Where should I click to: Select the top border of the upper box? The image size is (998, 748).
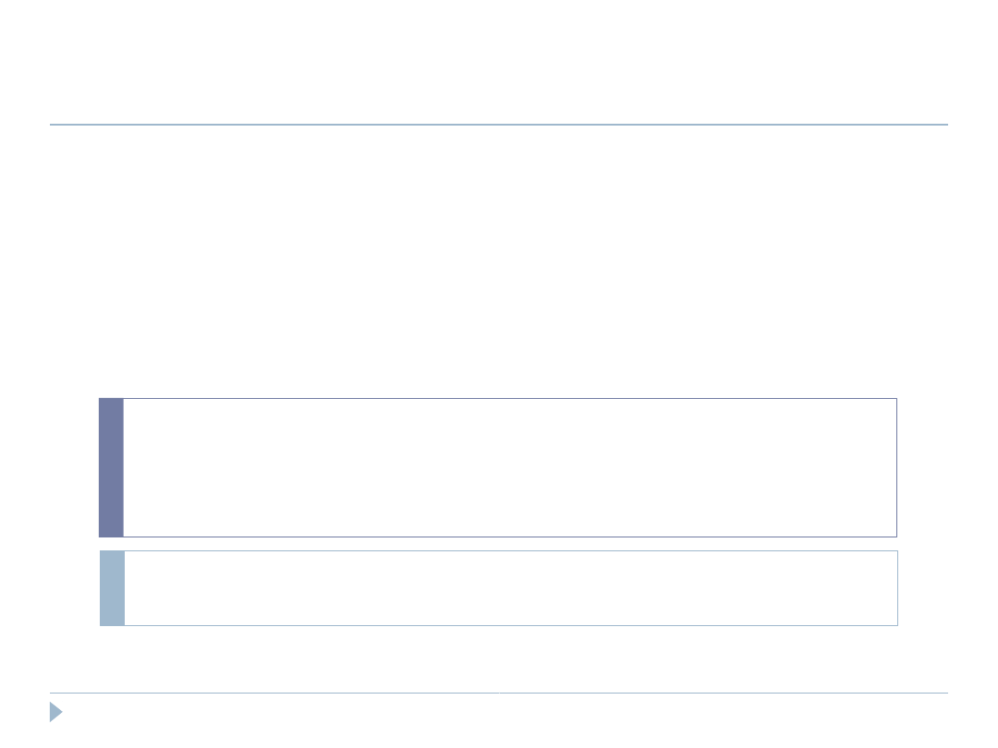coord(508,399)
